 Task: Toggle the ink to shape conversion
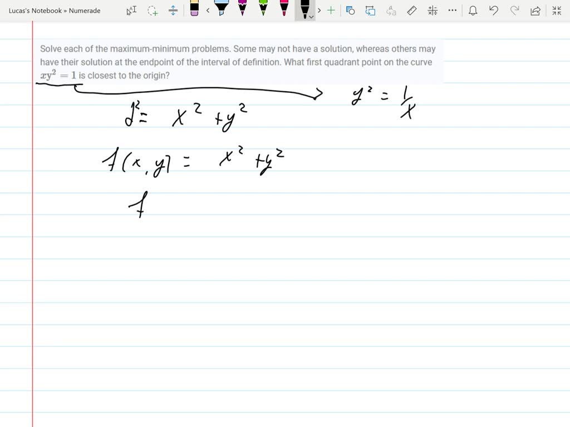pos(350,9)
